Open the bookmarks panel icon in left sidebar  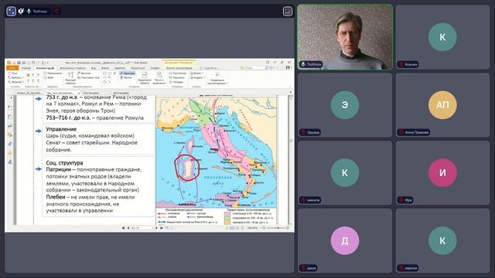click(x=10, y=108)
